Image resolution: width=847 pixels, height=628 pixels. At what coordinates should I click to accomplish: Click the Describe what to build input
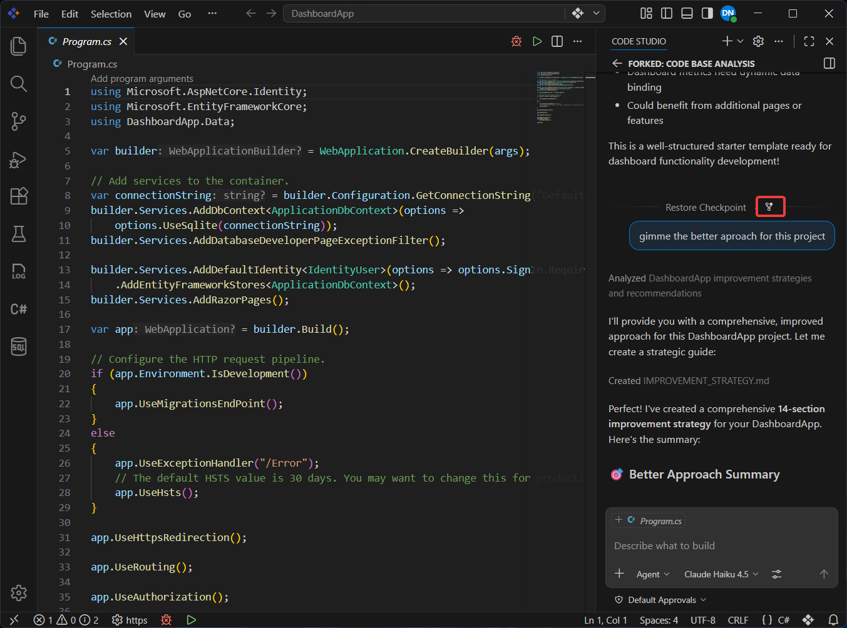click(721, 545)
